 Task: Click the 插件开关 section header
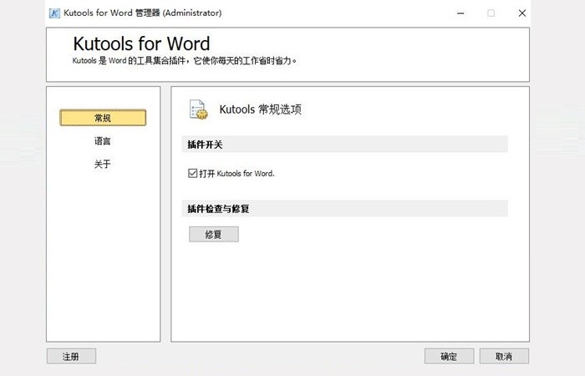click(x=205, y=145)
